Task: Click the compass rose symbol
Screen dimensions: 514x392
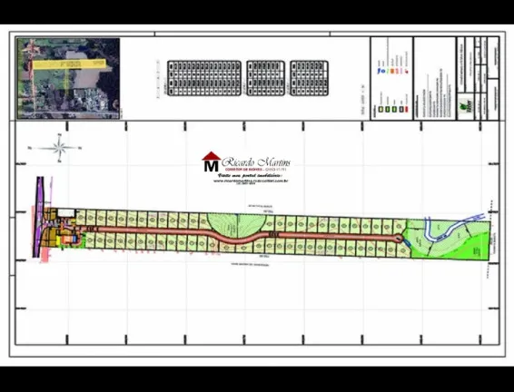Action: tap(59, 148)
